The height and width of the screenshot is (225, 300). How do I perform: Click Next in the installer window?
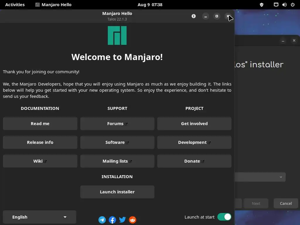click(256, 203)
